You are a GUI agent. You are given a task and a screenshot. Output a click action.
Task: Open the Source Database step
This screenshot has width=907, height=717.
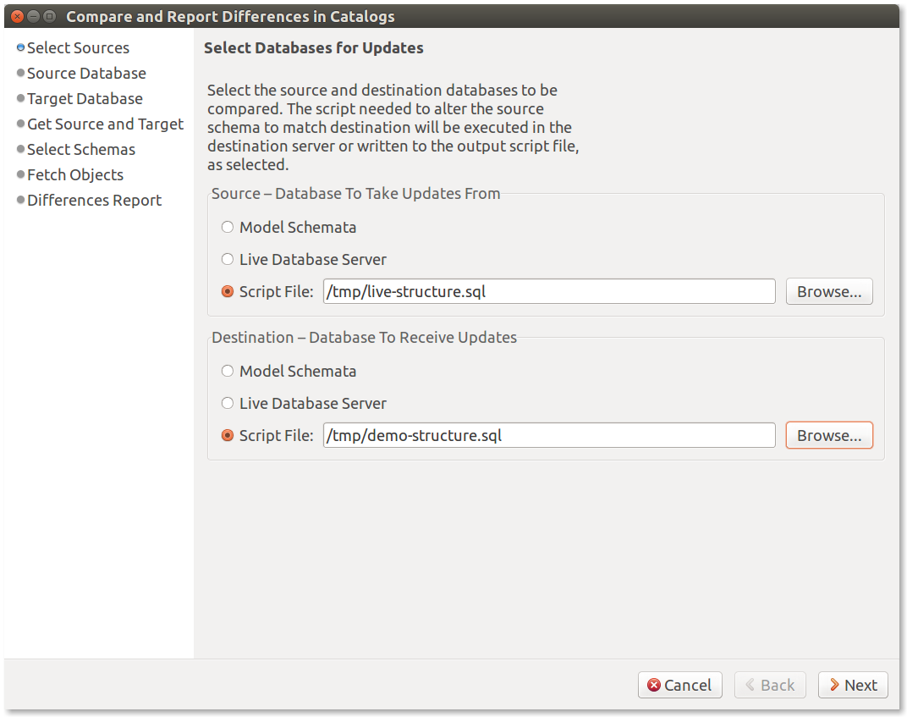click(x=86, y=74)
